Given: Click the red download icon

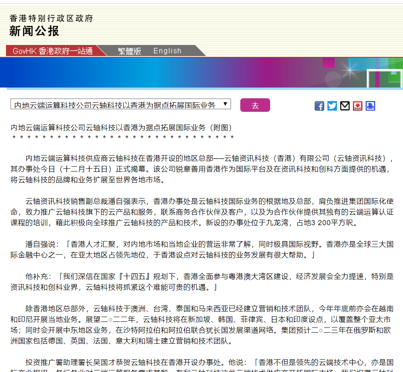Looking at the screenshot, I should coord(358,106).
